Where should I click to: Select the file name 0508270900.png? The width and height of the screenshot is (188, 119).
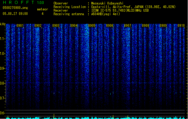pos(15,8)
